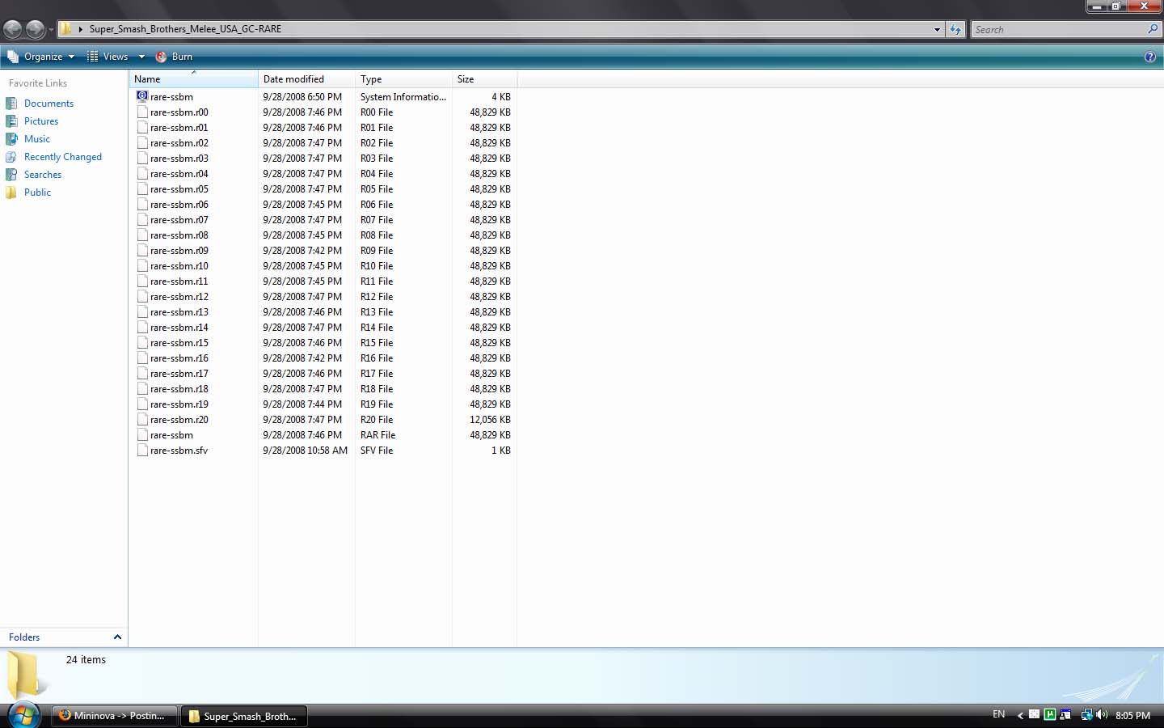Image resolution: width=1164 pixels, height=728 pixels.
Task: Open Searches in Favorite Links
Action: click(x=43, y=175)
